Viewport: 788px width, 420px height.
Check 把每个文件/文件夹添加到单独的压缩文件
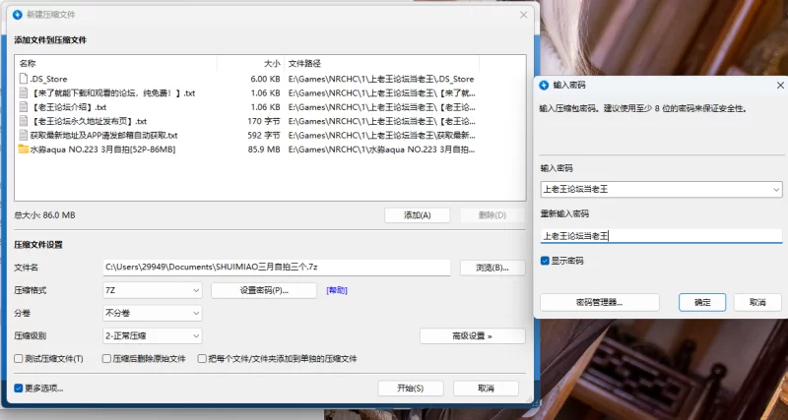tap(202, 359)
